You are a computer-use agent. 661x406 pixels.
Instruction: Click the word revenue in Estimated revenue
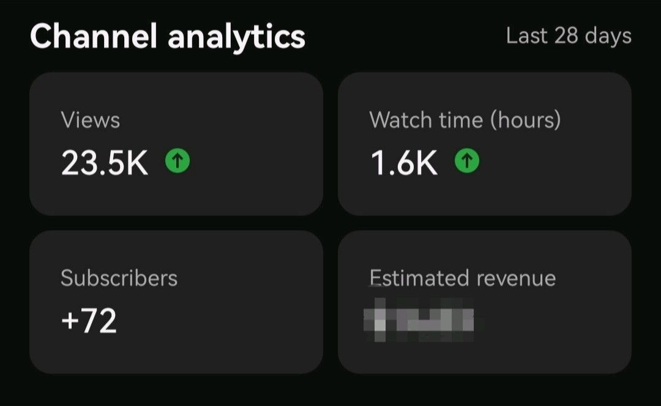click(x=516, y=279)
